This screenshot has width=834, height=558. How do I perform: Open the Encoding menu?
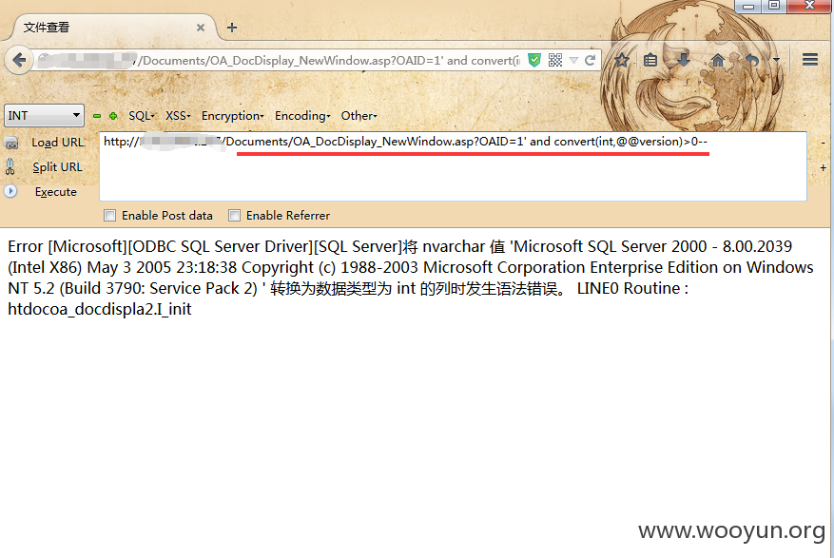(302, 116)
